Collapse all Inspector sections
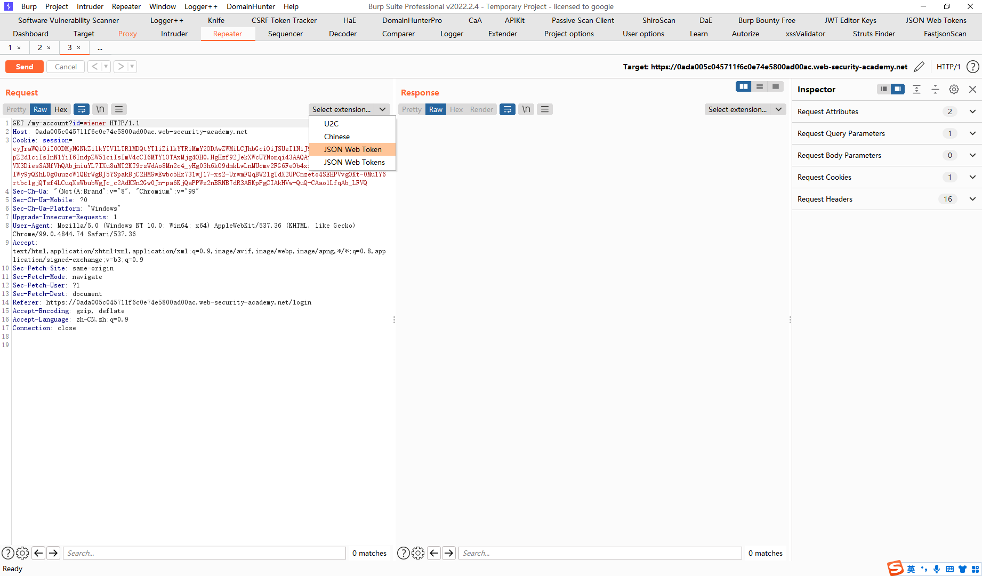This screenshot has height=576, width=982. (x=935, y=89)
